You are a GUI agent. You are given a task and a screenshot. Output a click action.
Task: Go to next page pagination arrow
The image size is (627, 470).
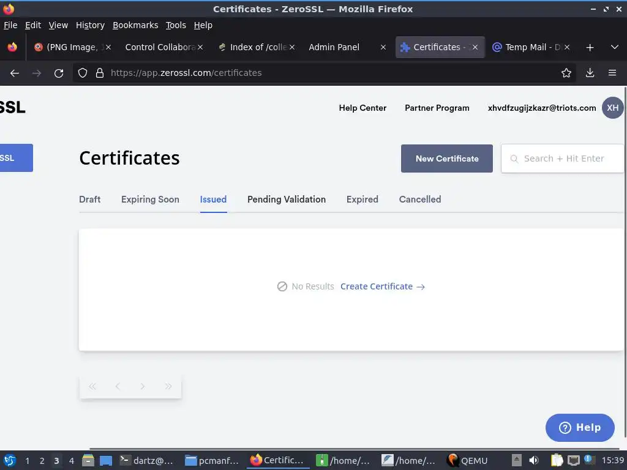point(142,387)
